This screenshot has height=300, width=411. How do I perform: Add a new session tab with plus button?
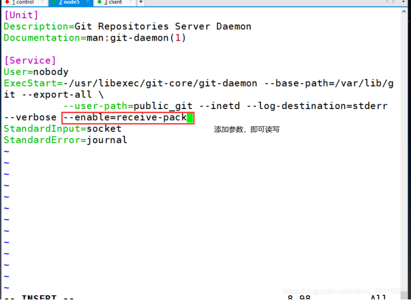click(x=141, y=2)
